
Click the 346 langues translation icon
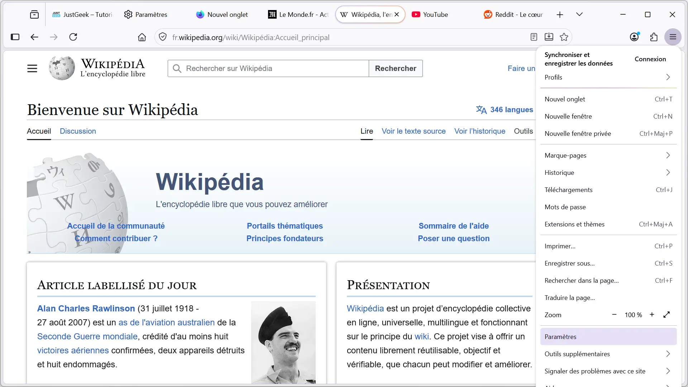(481, 110)
